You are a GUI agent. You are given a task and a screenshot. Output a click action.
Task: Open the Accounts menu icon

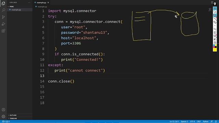click(x=3, y=110)
